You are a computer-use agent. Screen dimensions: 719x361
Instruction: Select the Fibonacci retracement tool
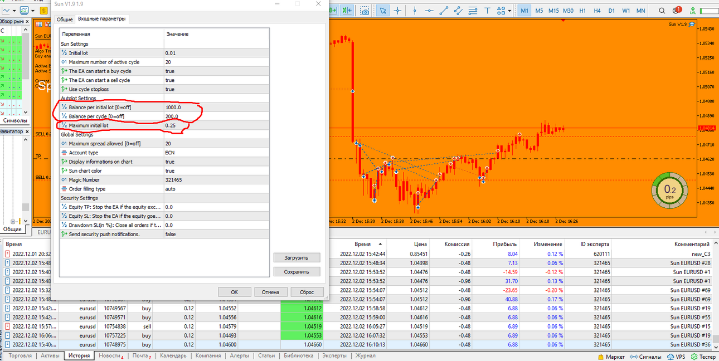click(473, 11)
